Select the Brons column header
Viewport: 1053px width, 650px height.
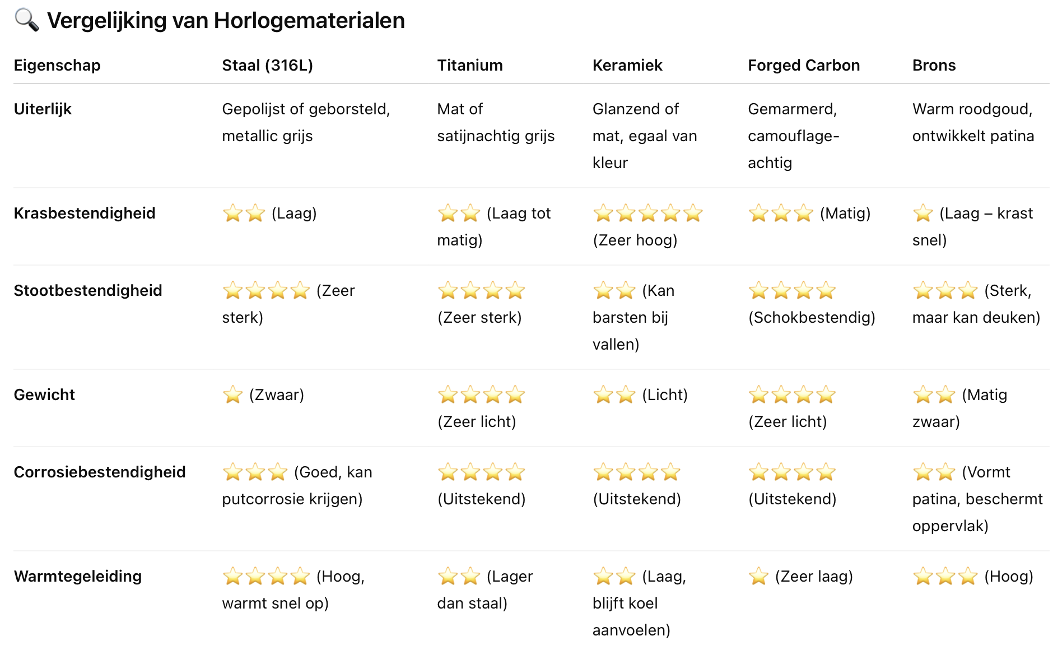(934, 66)
